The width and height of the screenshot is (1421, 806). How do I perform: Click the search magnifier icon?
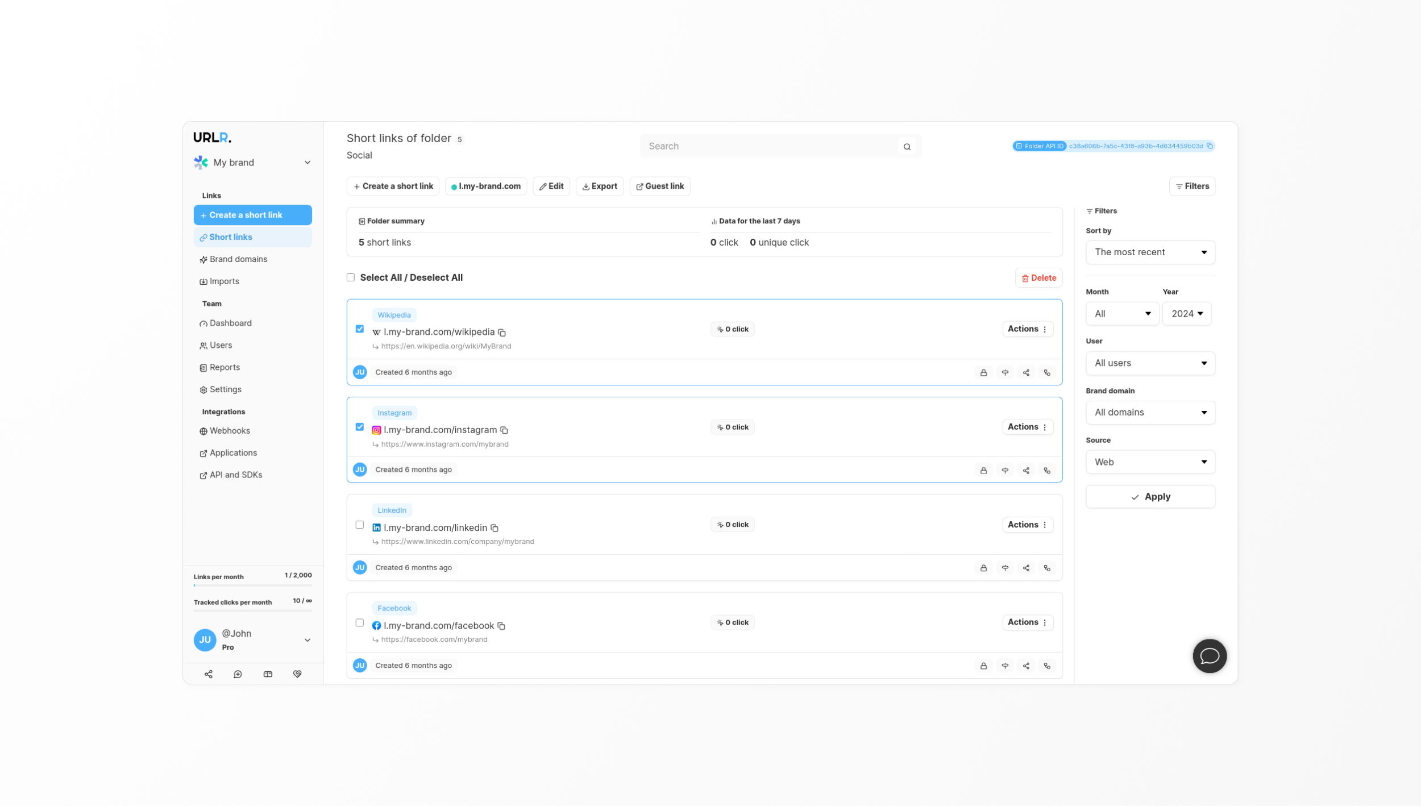[x=907, y=147]
